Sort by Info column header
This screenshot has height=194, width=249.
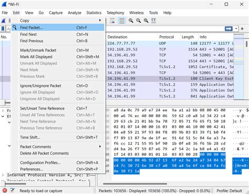click(216, 37)
